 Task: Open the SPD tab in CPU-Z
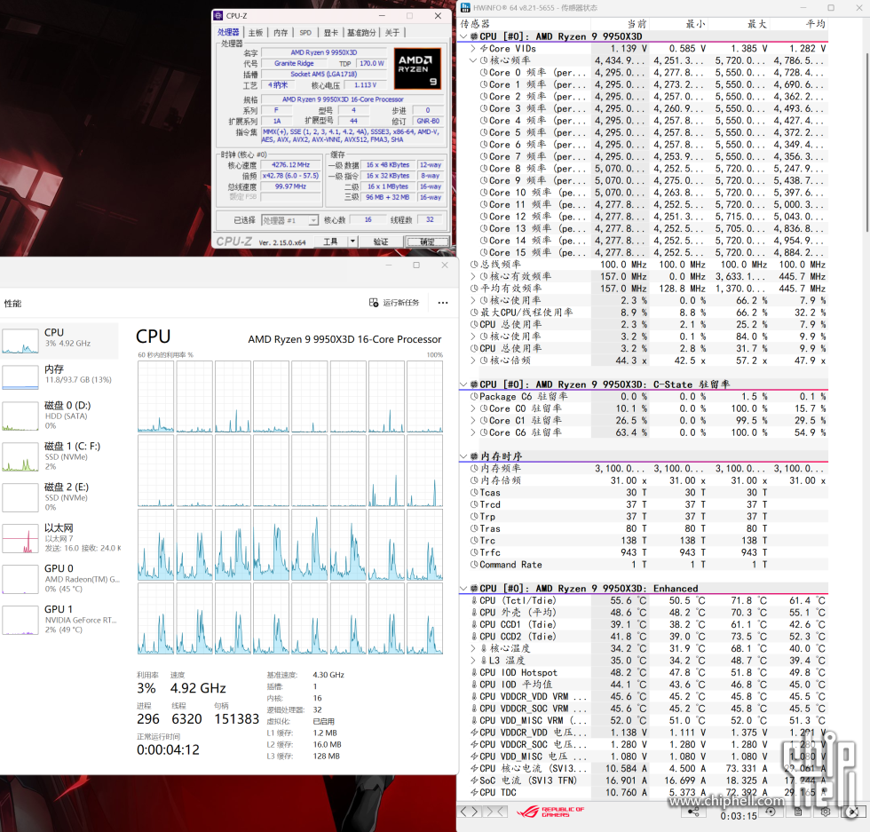[x=305, y=33]
